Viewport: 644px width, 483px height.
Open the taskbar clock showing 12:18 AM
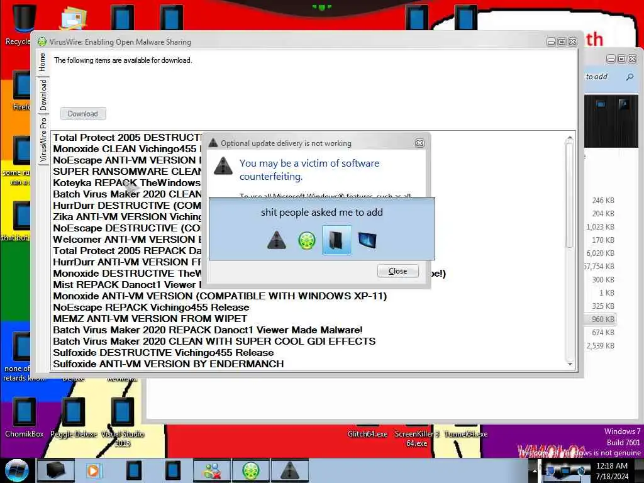[611, 471]
